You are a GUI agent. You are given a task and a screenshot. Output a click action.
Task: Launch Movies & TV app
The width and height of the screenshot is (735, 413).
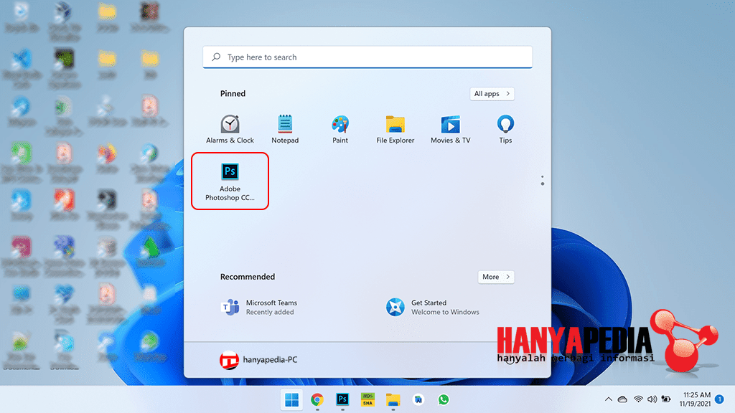(x=451, y=130)
